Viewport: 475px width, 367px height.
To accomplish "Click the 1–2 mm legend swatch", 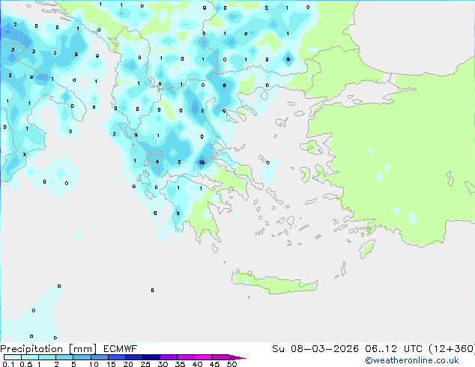I will pos(47,357).
